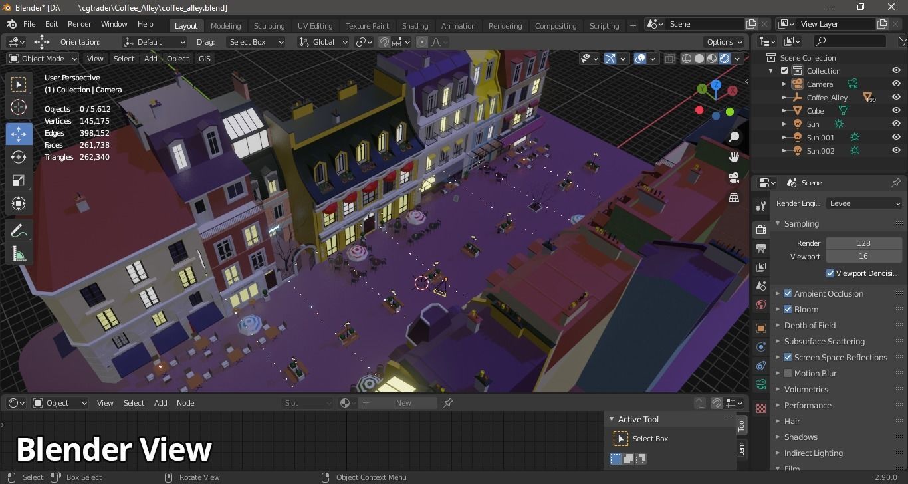908x484 pixels.
Task: Click the outliner search field
Action: tap(850, 41)
